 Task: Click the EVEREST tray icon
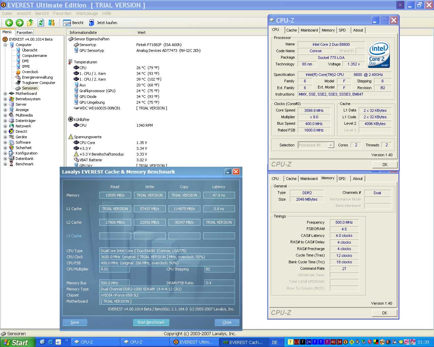(346, 342)
